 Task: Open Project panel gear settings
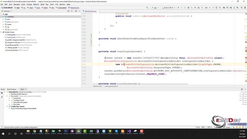coord(76,11)
